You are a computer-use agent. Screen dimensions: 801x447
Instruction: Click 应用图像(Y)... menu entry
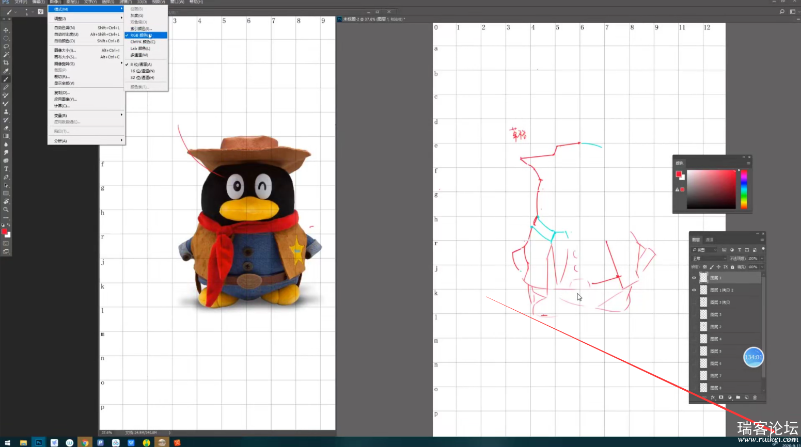coord(86,99)
